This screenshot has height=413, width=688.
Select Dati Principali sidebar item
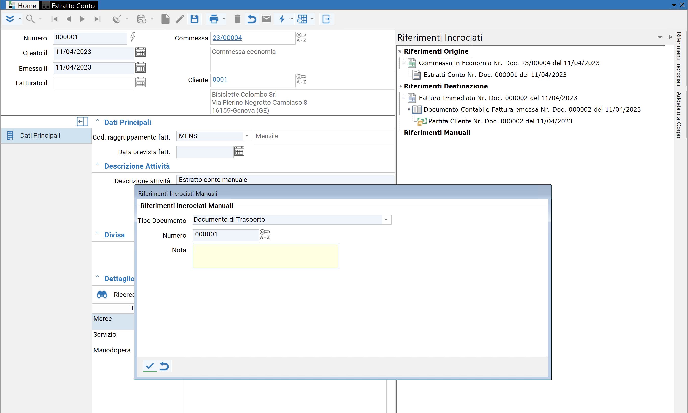pyautogui.click(x=46, y=135)
